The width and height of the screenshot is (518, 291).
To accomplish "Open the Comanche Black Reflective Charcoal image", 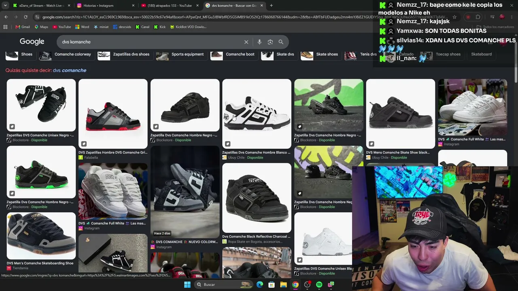I will click(x=257, y=198).
